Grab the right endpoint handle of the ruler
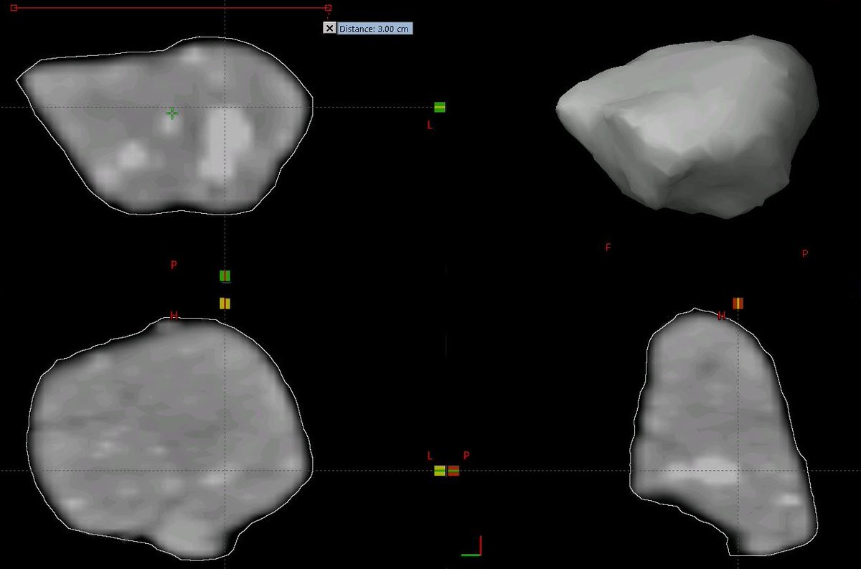The height and width of the screenshot is (569, 861). pyautogui.click(x=328, y=8)
